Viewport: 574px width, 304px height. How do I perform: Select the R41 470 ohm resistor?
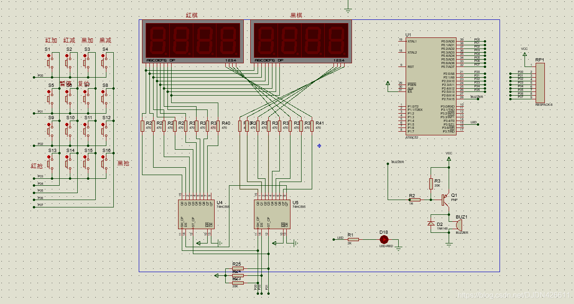312,126
